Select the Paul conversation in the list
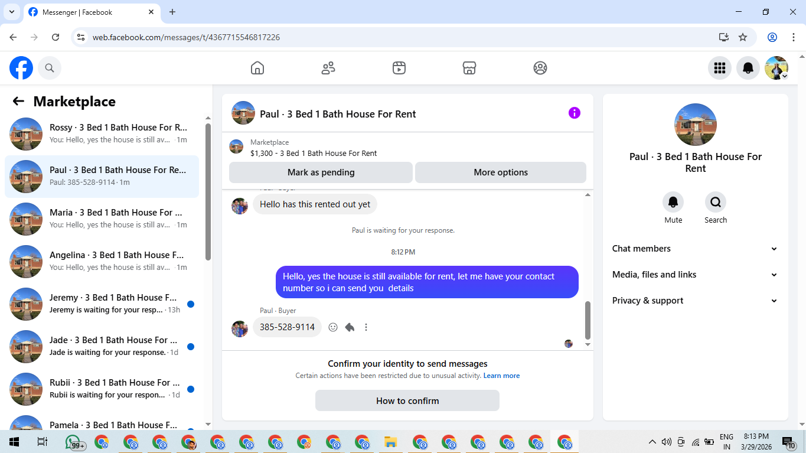 tap(102, 177)
